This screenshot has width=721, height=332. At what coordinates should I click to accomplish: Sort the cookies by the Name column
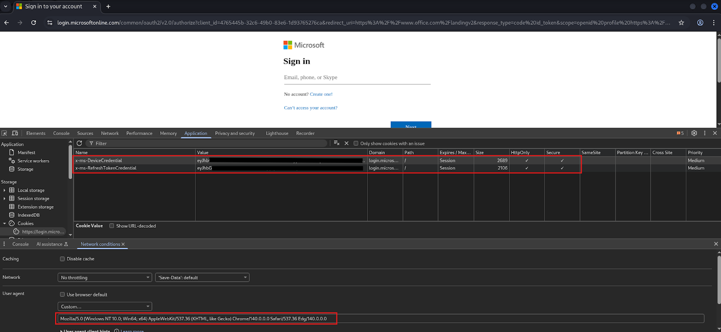134,153
